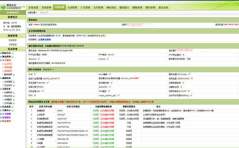Collapse the 关于我们 tree node

(x=1, y=60)
